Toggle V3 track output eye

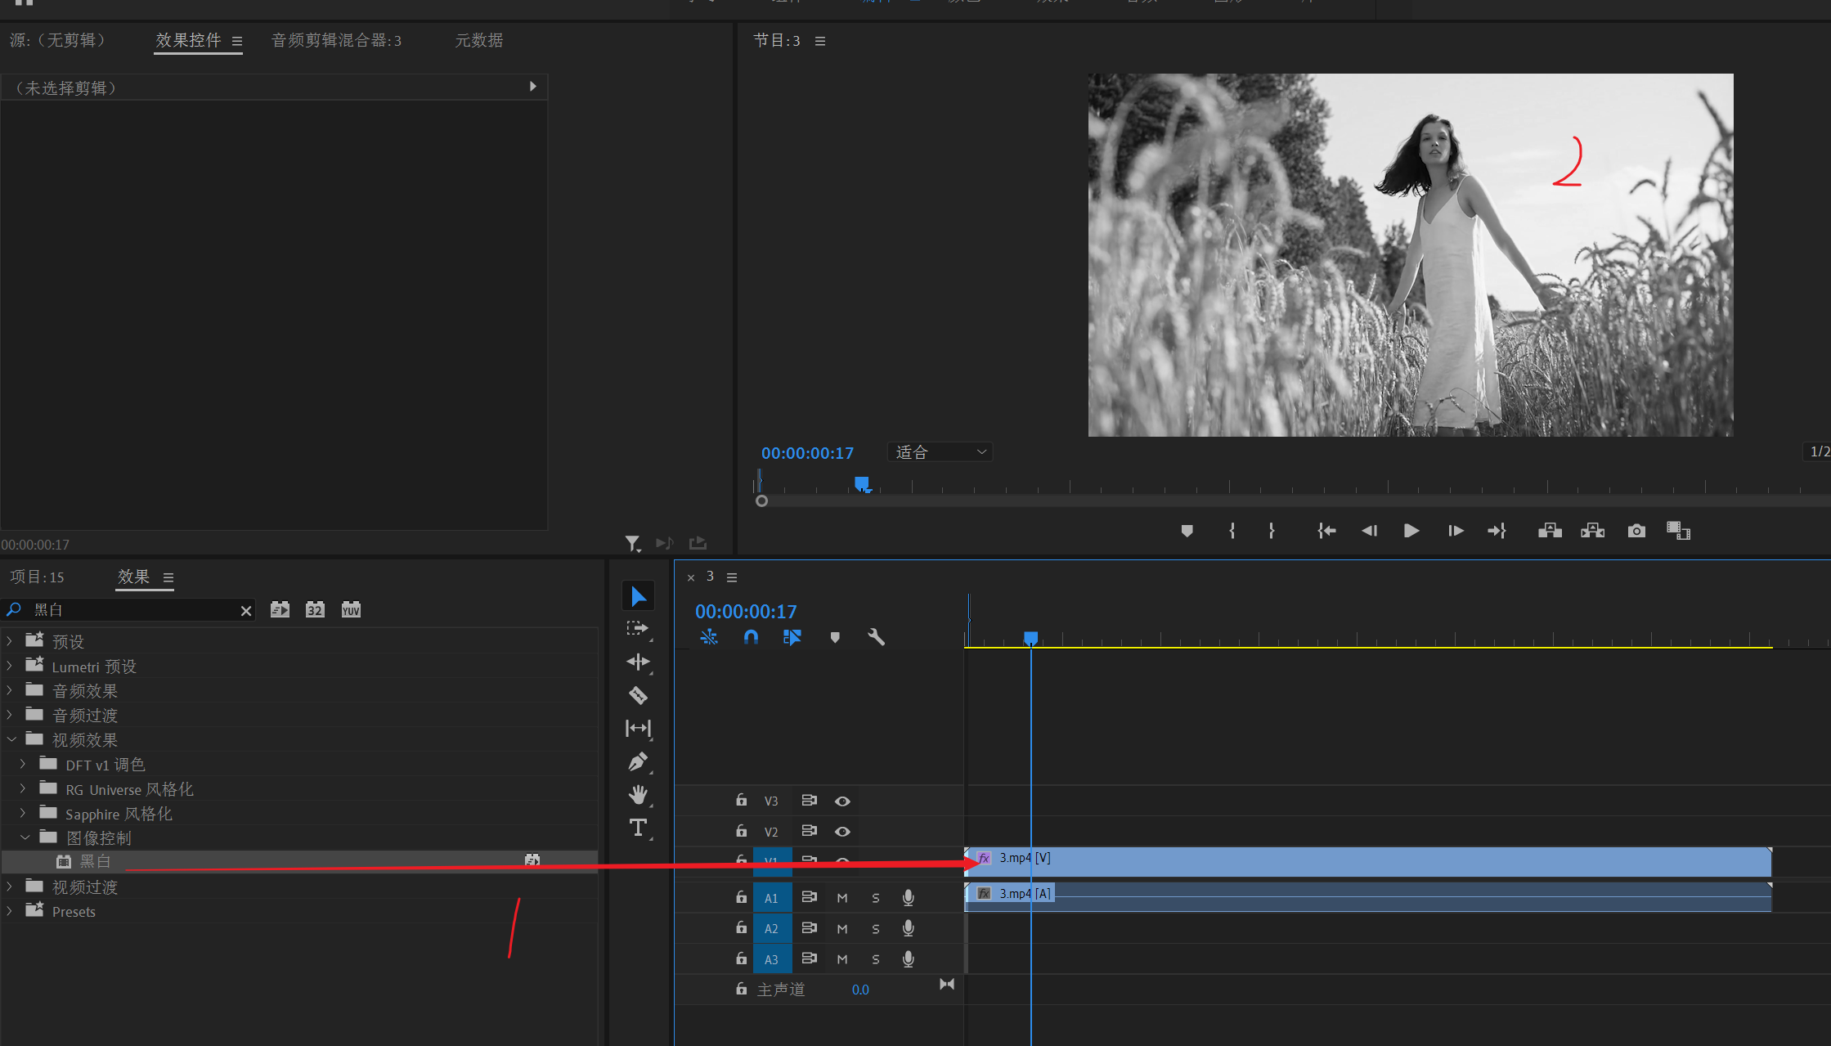[842, 801]
